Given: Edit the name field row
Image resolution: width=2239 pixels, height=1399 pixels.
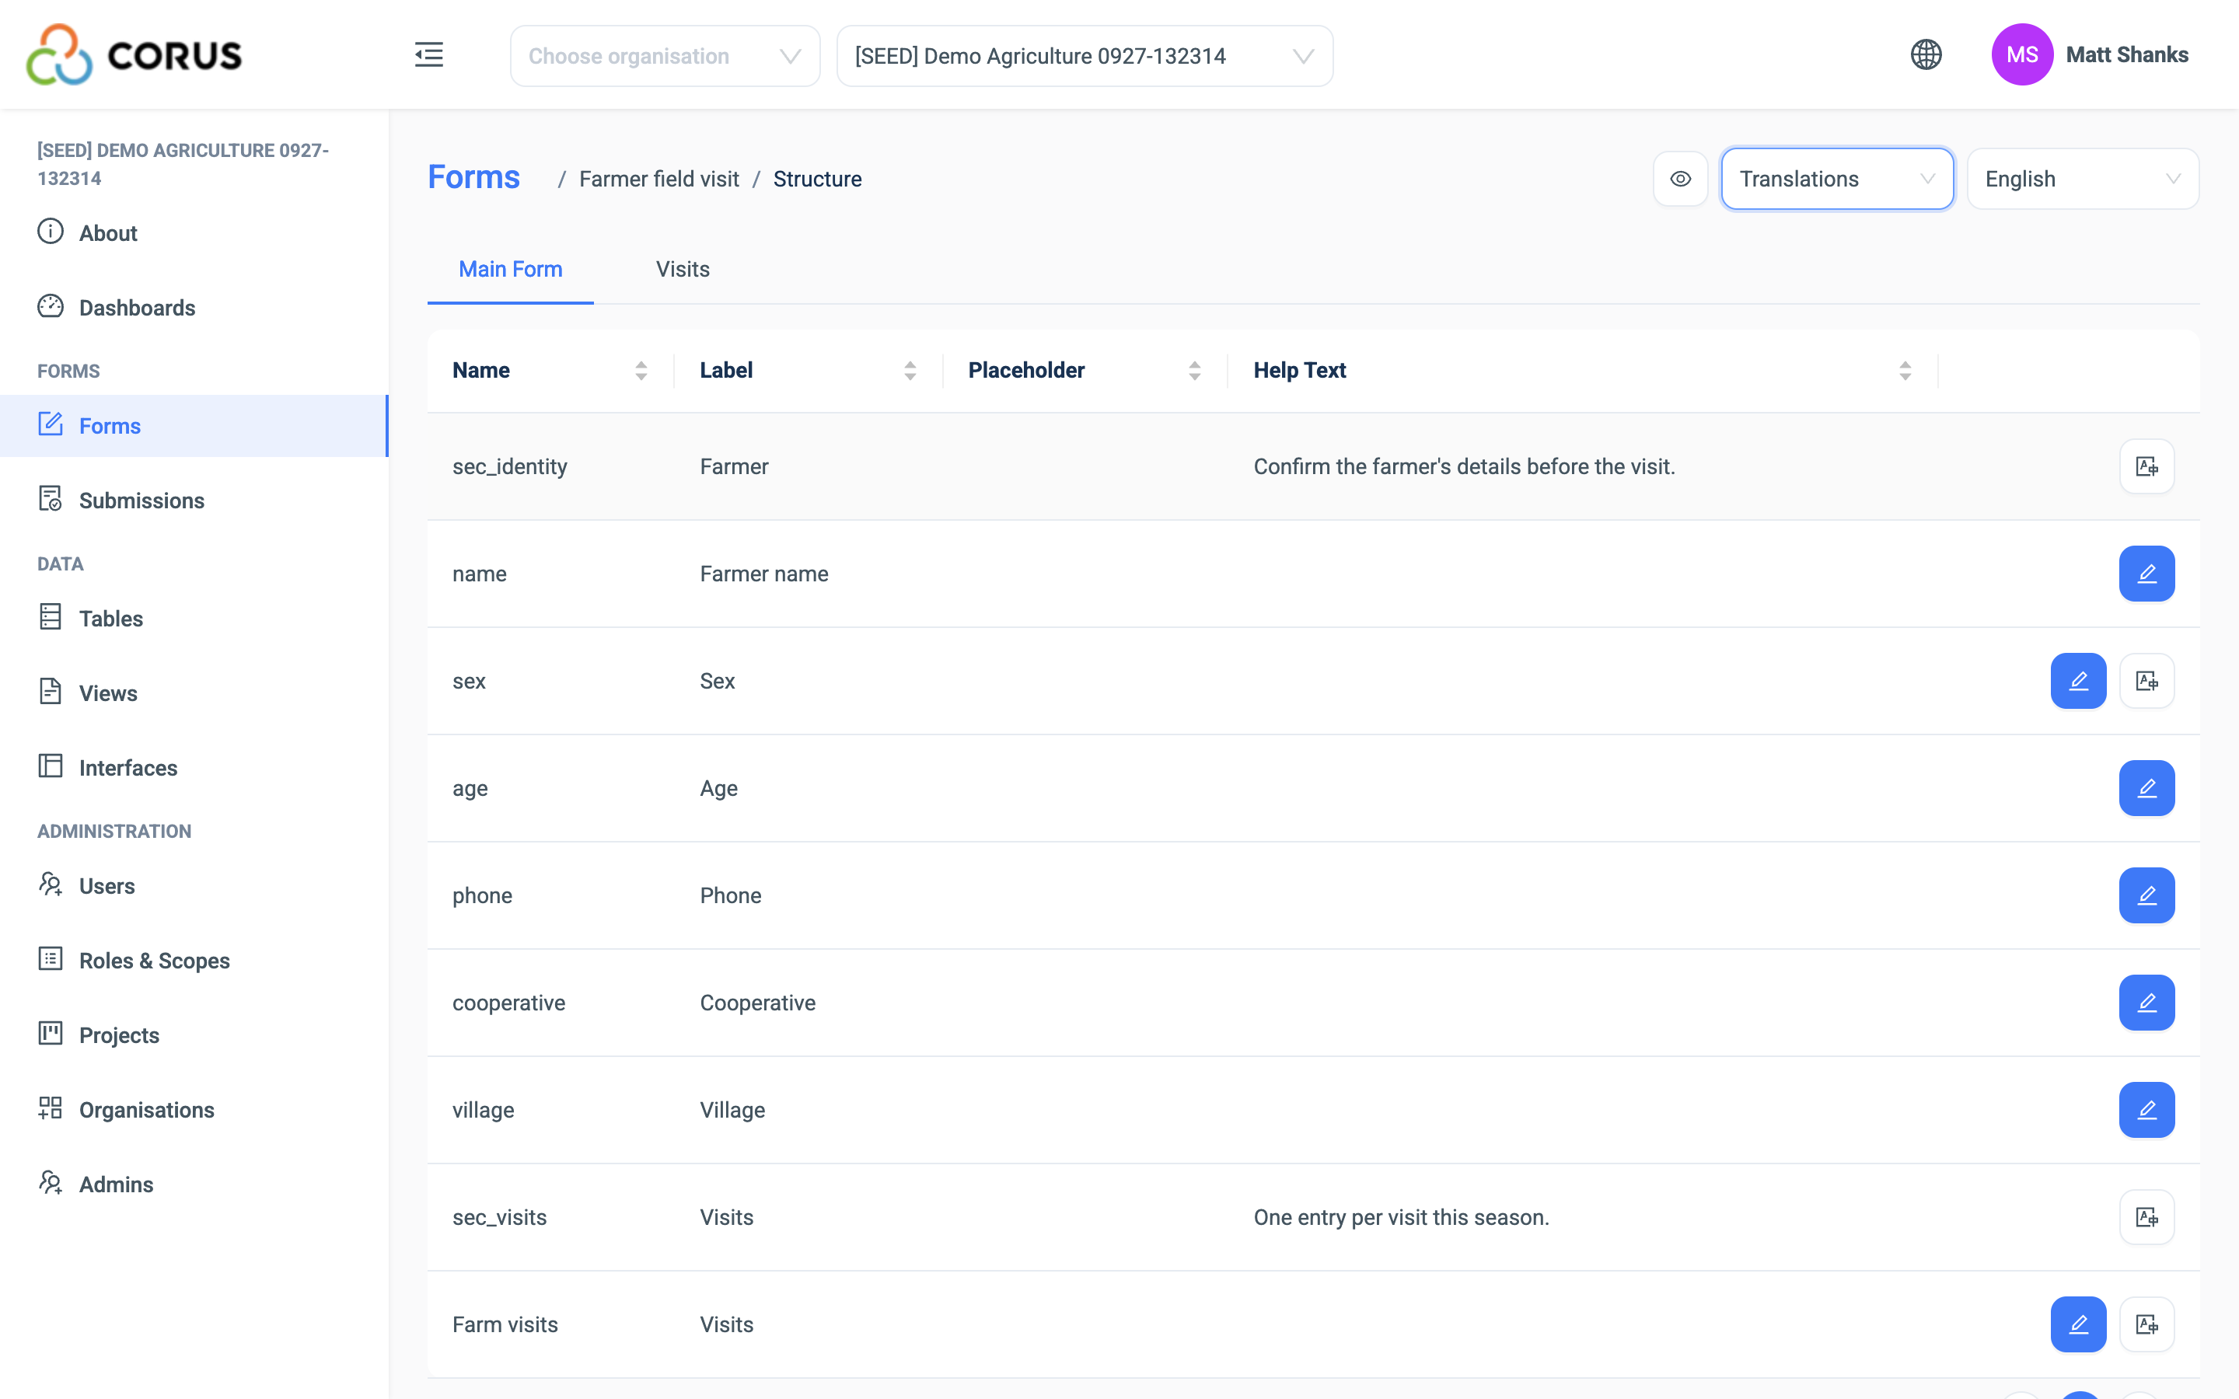Looking at the screenshot, I should point(2146,574).
